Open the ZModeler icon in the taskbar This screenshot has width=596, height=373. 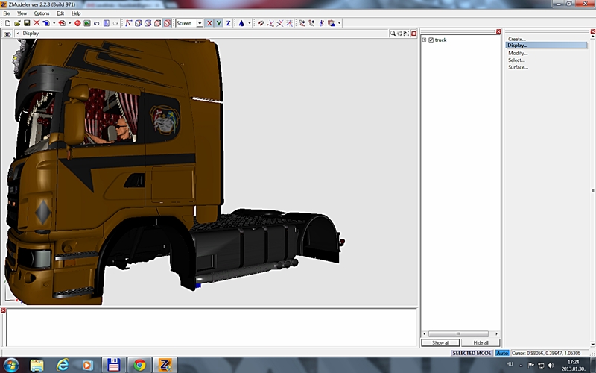click(x=164, y=365)
